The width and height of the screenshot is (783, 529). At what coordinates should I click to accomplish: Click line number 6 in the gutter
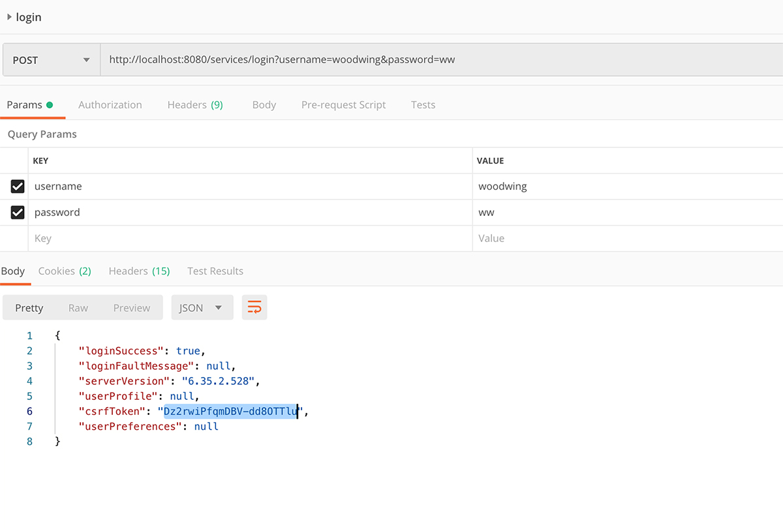click(x=29, y=412)
